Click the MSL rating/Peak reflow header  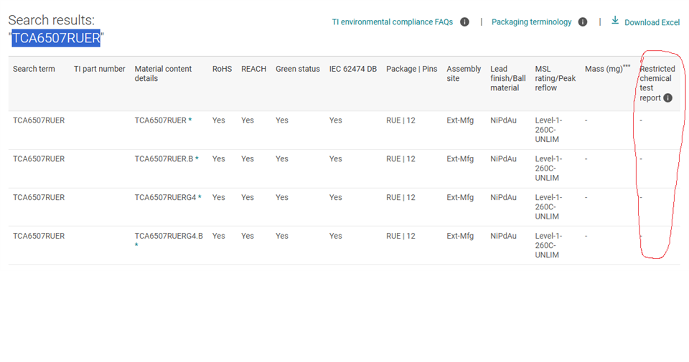pos(556,78)
